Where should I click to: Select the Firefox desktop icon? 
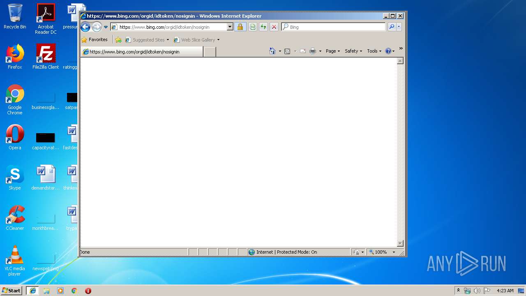click(15, 57)
